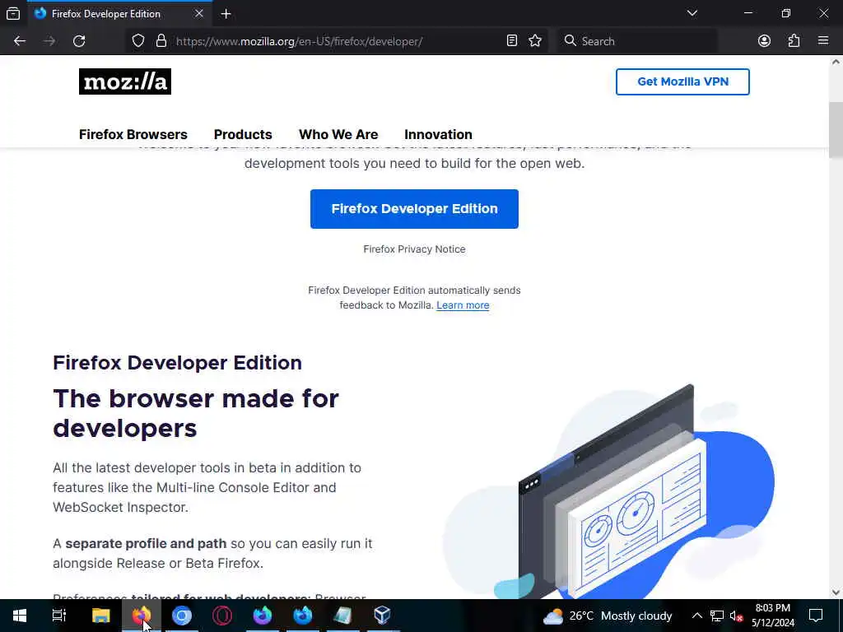Click the scrollbar up arrow
Viewport: 843px width, 632px height.
pos(836,63)
